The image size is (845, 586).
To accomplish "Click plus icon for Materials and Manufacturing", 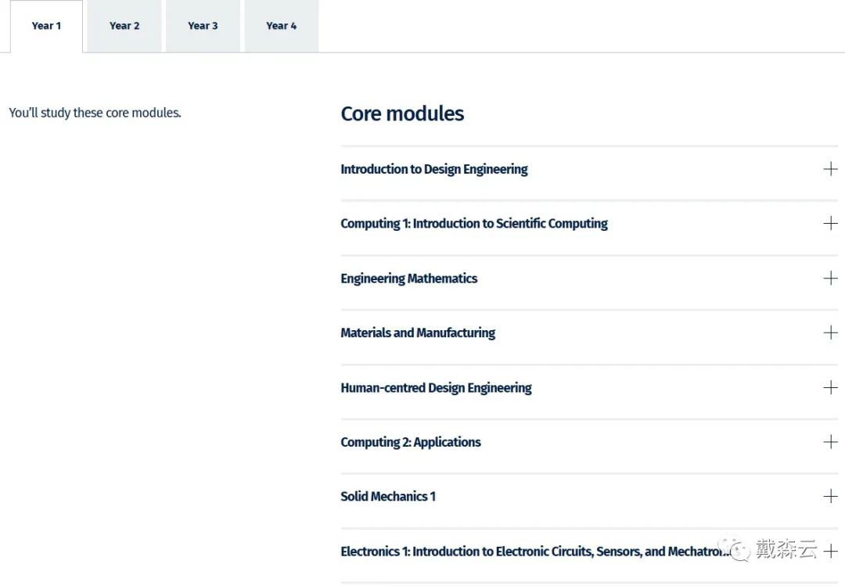I will point(830,333).
